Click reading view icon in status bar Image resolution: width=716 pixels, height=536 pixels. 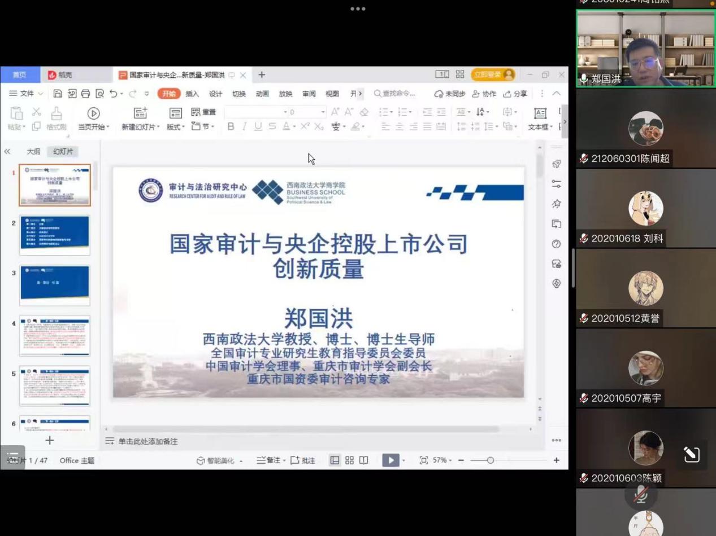[x=363, y=460]
